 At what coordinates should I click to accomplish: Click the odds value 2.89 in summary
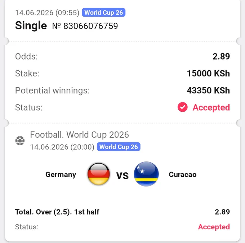221,57
